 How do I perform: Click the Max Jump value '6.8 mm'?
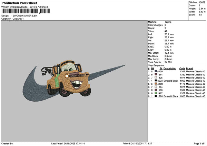[x=168, y=59]
